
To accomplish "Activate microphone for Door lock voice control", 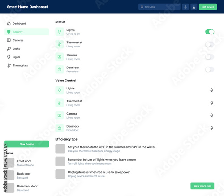I will pyautogui.click(x=211, y=128).
